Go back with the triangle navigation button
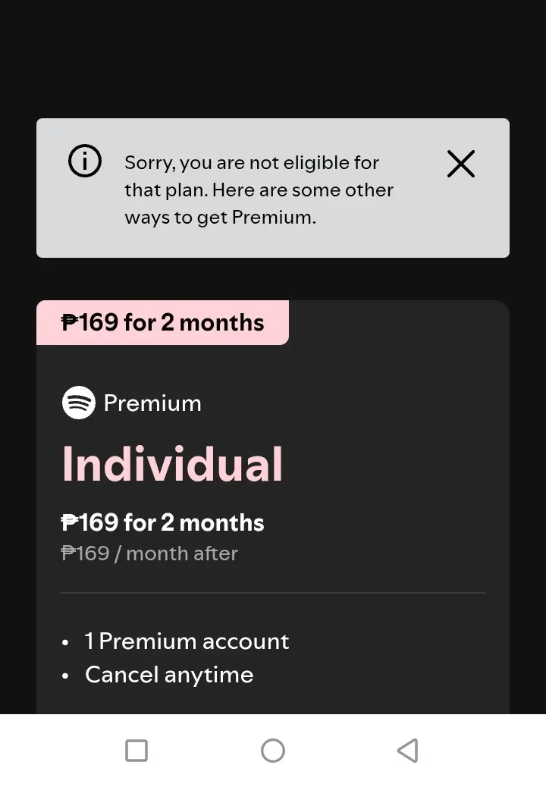546x787 pixels. [407, 751]
